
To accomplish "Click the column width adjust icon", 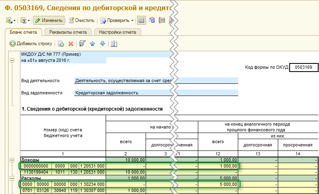I will coord(114,44).
